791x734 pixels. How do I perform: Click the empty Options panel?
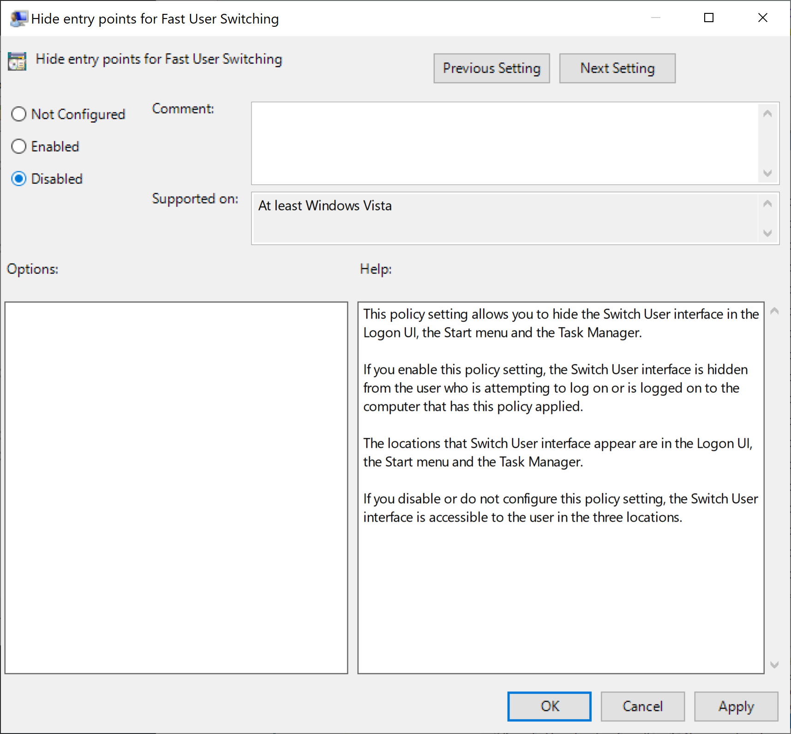click(176, 487)
